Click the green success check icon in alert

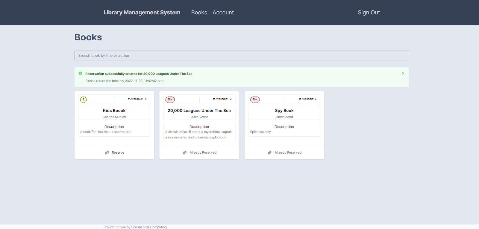coord(80,74)
